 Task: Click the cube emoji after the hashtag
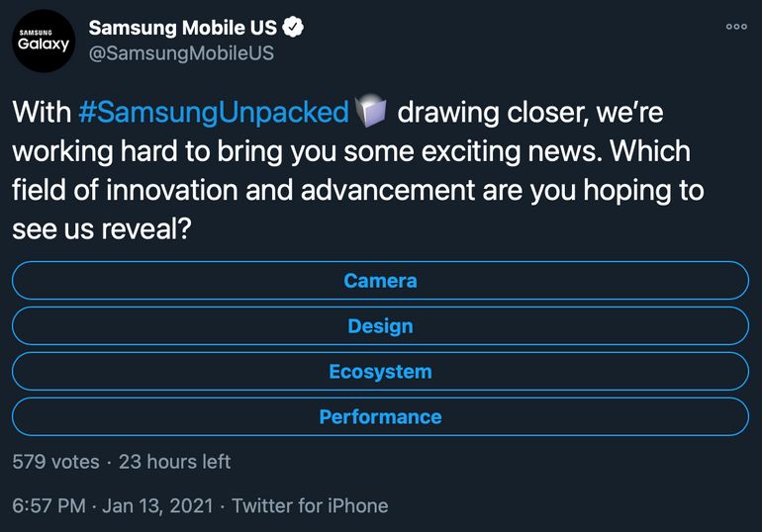pos(370,112)
